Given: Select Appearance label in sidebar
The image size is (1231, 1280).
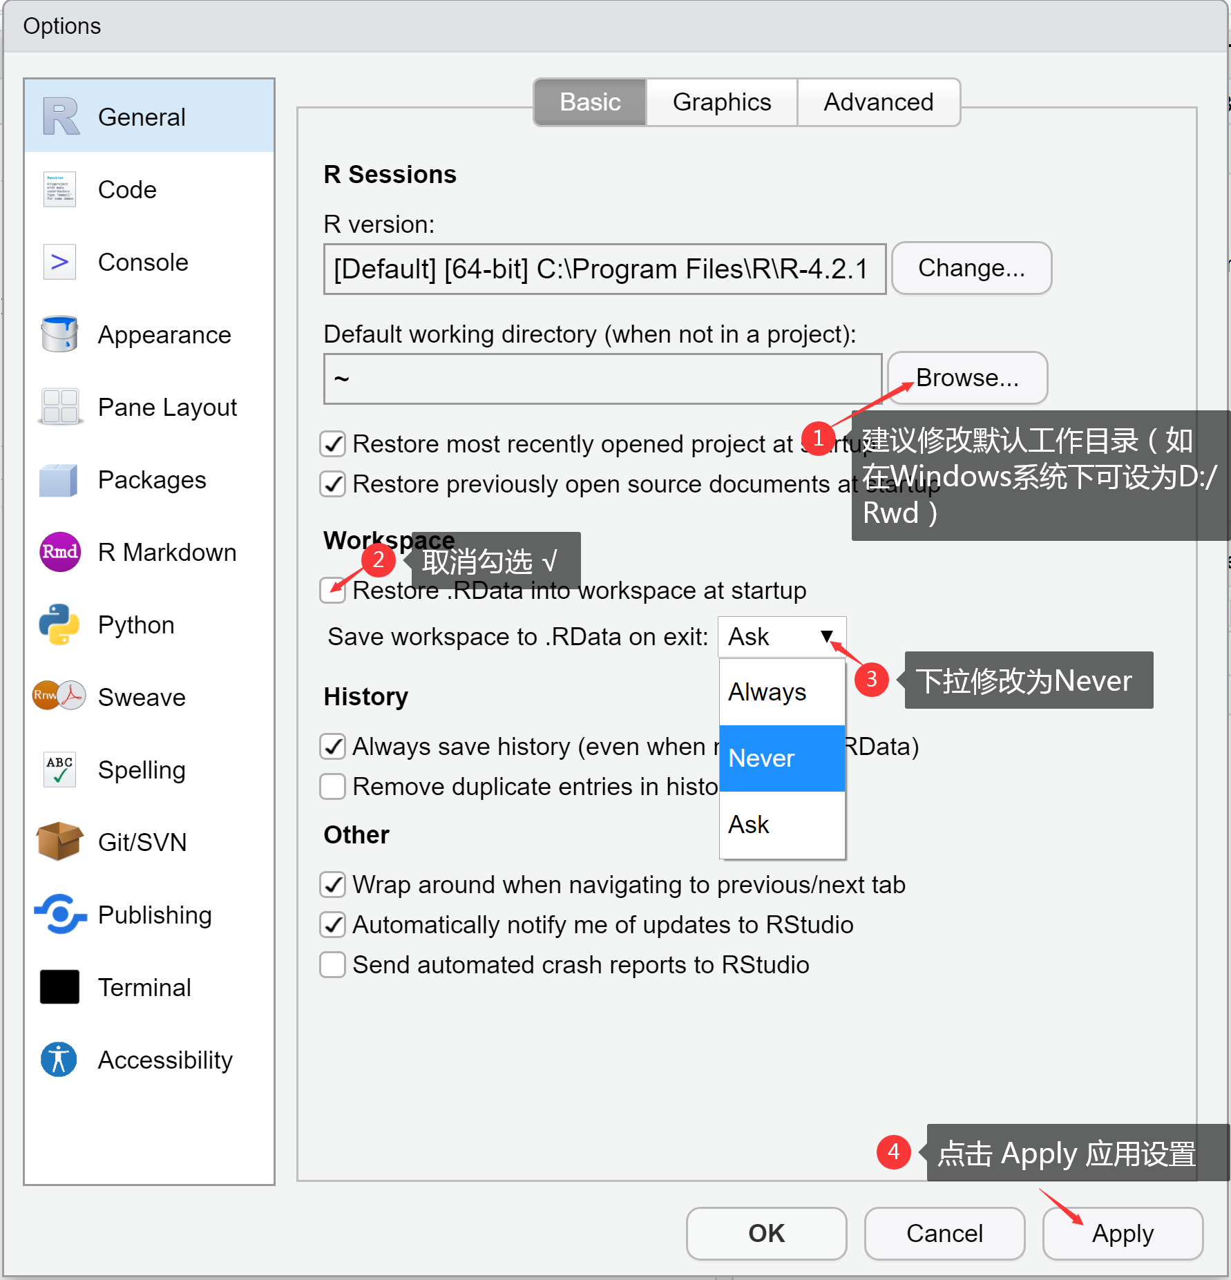Looking at the screenshot, I should coord(164,334).
